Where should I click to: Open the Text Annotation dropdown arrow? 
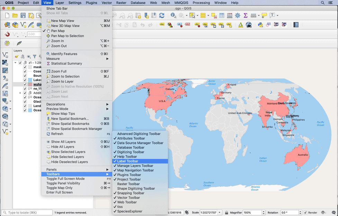pyautogui.click(x=277, y=16)
